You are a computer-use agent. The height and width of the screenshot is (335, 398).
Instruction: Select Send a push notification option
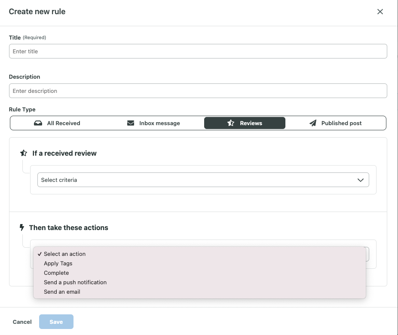pos(75,282)
